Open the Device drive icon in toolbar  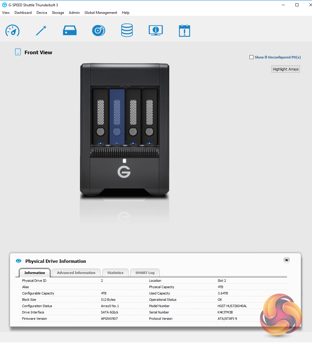[x=70, y=30]
